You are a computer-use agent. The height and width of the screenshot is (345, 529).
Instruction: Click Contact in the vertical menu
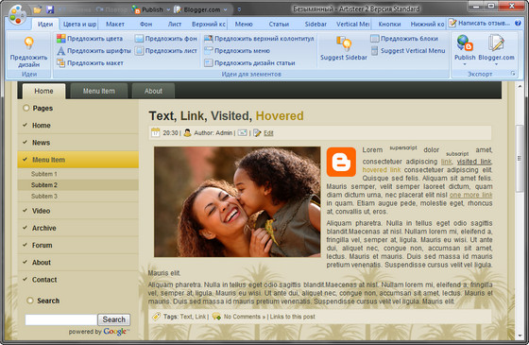coord(77,280)
